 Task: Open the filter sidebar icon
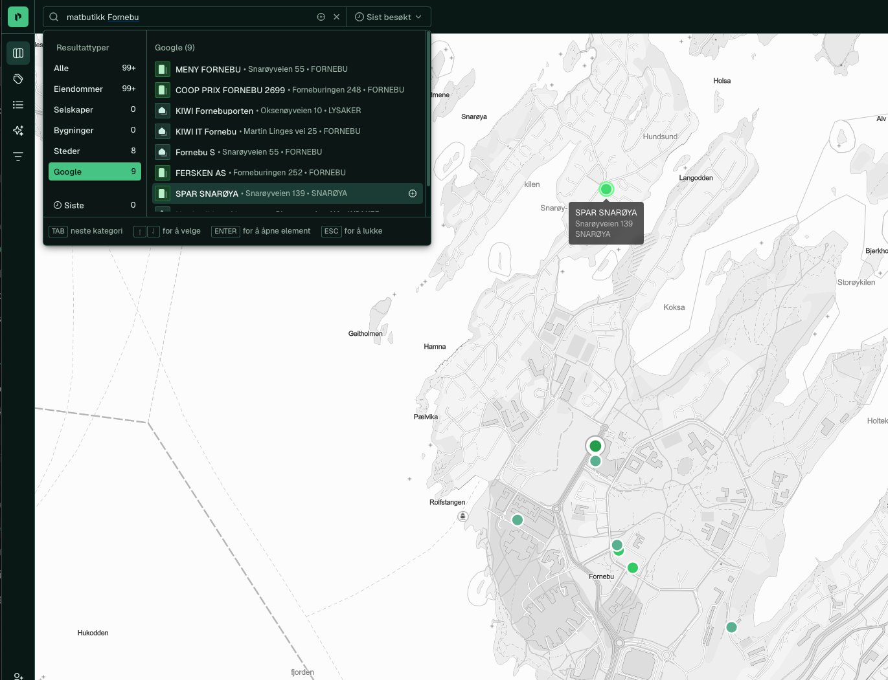[x=18, y=157]
